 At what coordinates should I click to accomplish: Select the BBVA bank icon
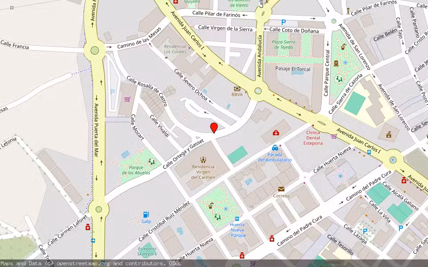point(237,89)
